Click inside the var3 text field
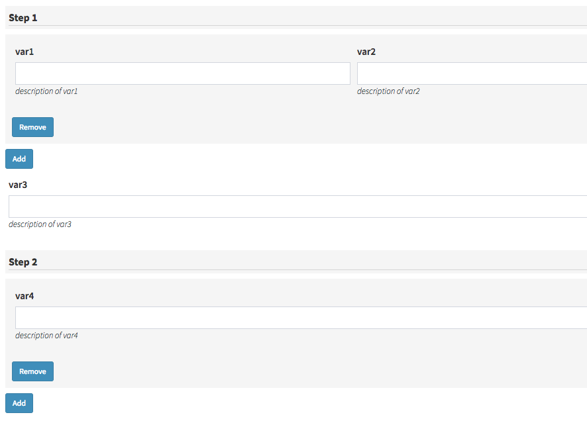This screenshot has height=423, width=587. 297,207
